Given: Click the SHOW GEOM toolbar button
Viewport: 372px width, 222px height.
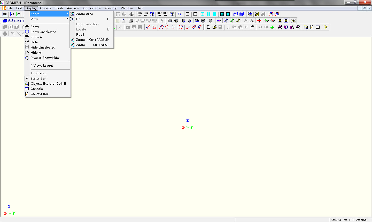Looking at the screenshot, I should click(x=131, y=21).
